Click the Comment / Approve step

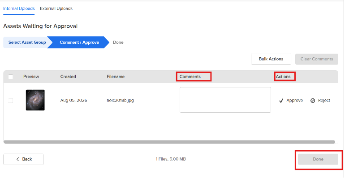(x=79, y=42)
